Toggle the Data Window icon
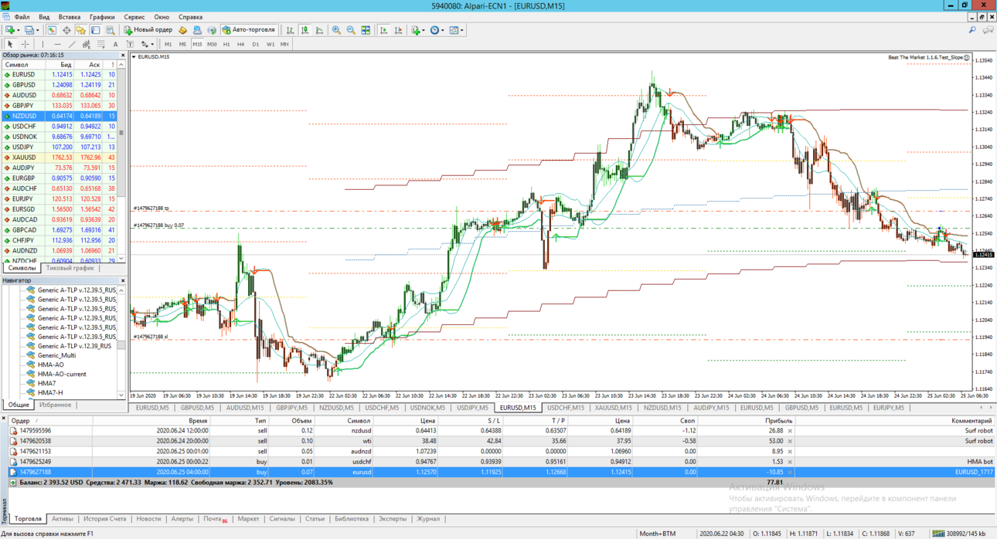 pyautogui.click(x=66, y=30)
